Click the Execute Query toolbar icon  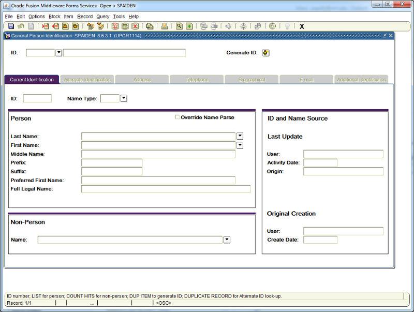pyautogui.click(x=125, y=26)
